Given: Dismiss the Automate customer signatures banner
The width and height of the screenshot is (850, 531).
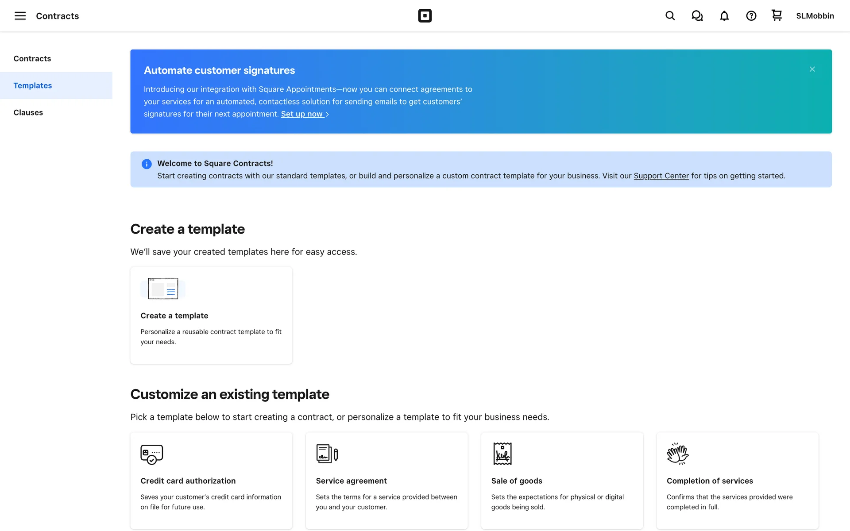Looking at the screenshot, I should click(x=812, y=69).
